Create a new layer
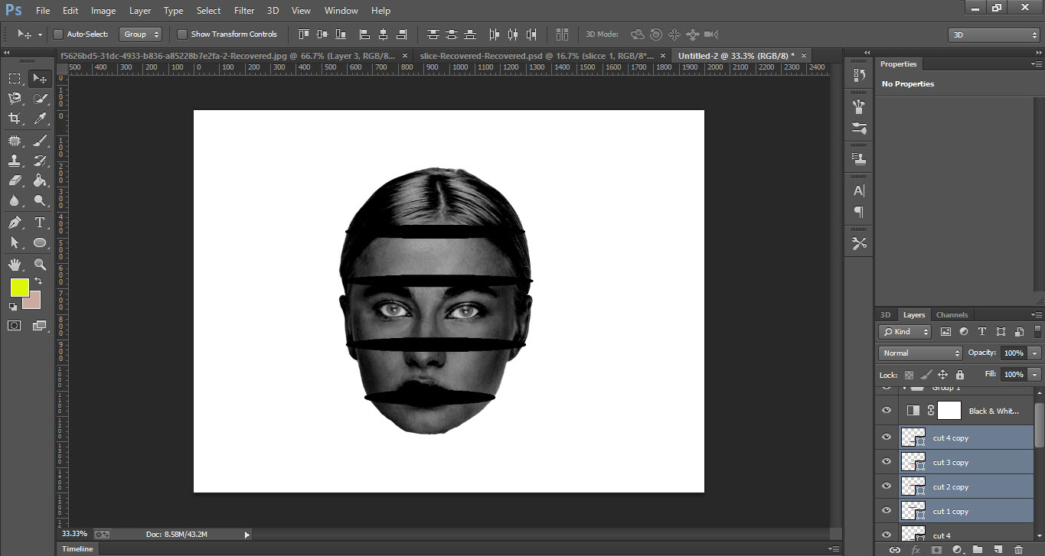The width and height of the screenshot is (1045, 556). [998, 549]
